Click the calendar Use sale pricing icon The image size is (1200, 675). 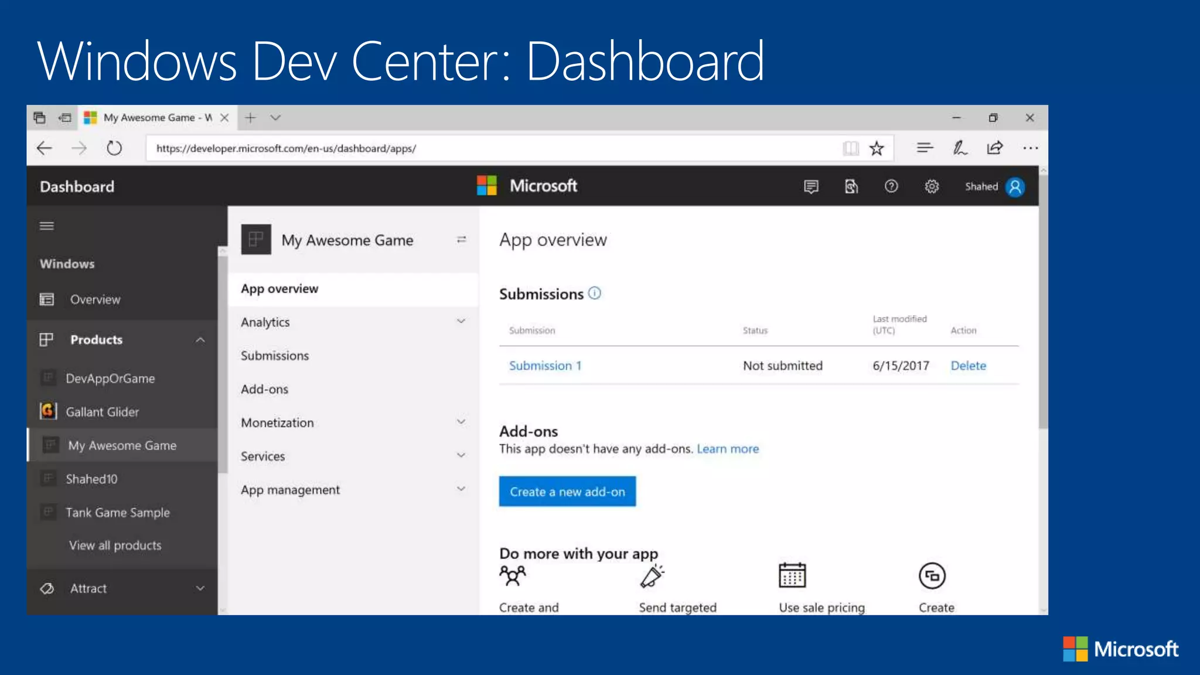point(792,575)
